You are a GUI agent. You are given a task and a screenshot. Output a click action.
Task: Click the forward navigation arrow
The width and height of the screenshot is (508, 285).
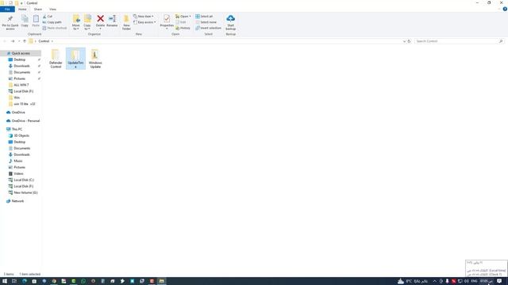13,41
